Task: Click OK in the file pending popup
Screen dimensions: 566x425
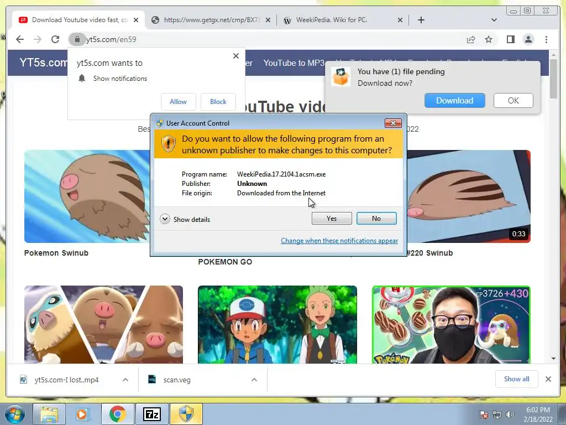Action: coord(513,101)
